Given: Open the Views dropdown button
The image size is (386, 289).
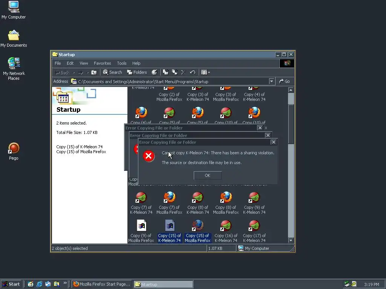Looking at the screenshot, I should pos(205,72).
